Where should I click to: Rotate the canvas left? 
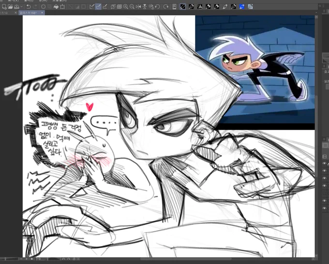pos(157,7)
